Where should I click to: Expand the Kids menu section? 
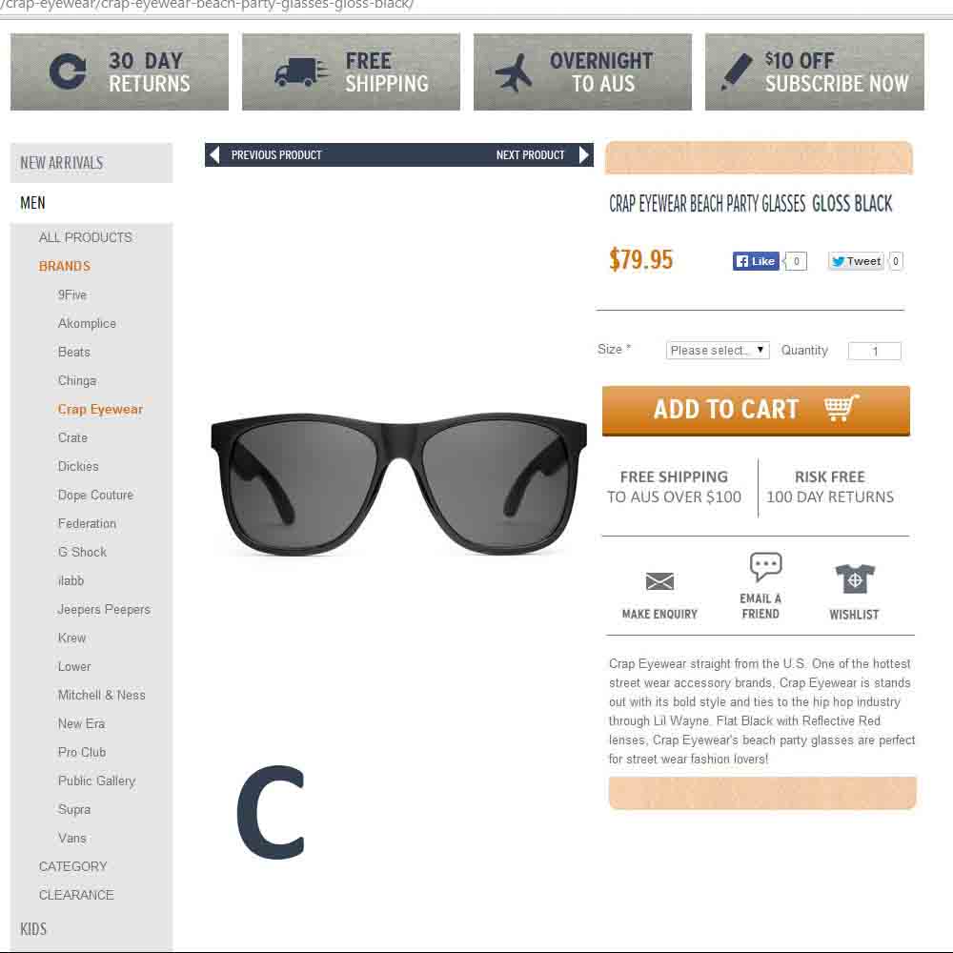click(x=33, y=929)
